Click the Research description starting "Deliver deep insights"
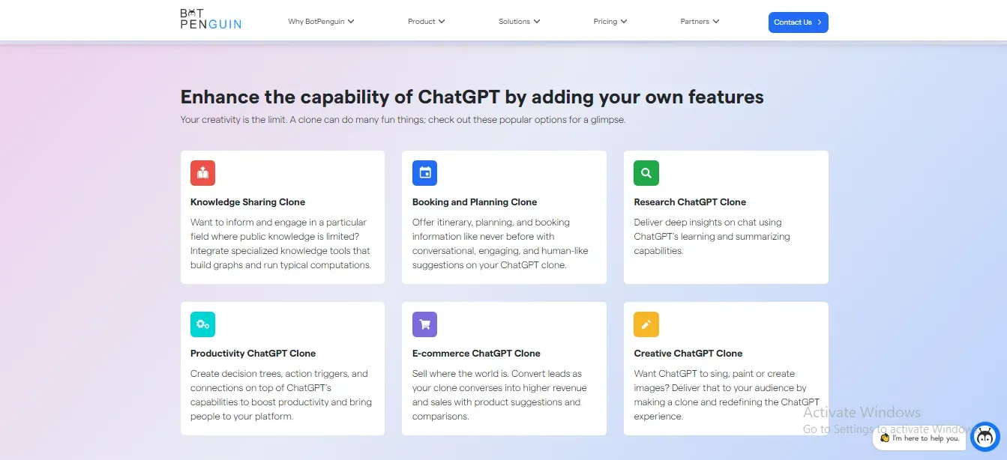 point(712,237)
